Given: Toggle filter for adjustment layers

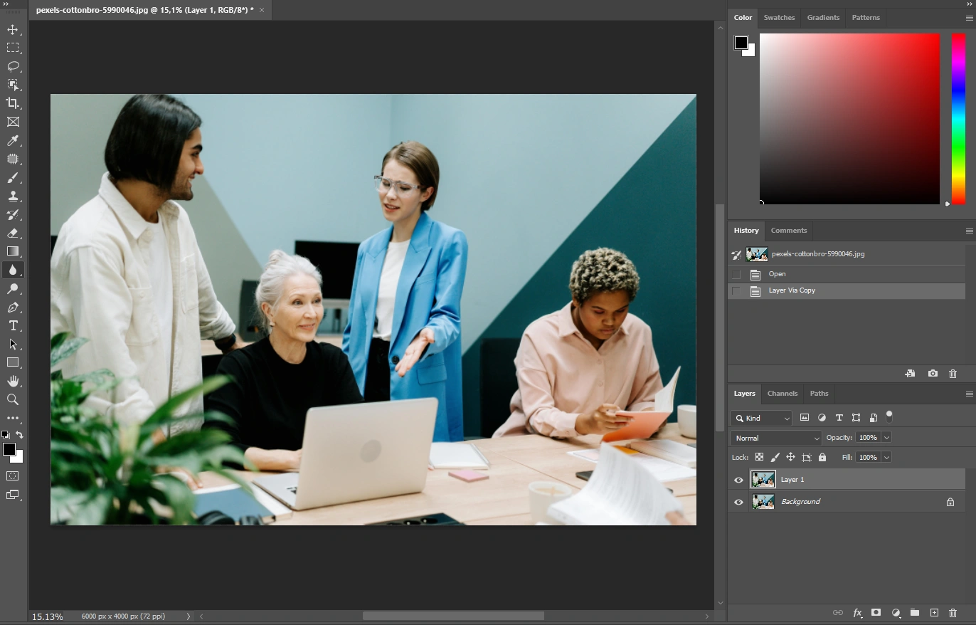Looking at the screenshot, I should pos(822,418).
